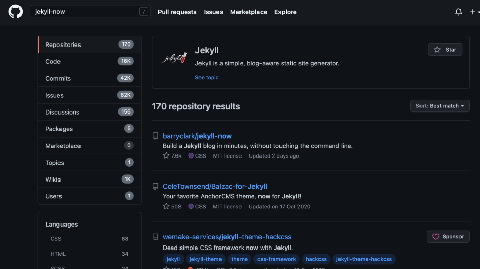
Task: Open Issues in the top navigation
Action: (213, 12)
